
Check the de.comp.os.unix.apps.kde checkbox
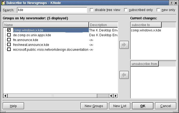pos(9,35)
